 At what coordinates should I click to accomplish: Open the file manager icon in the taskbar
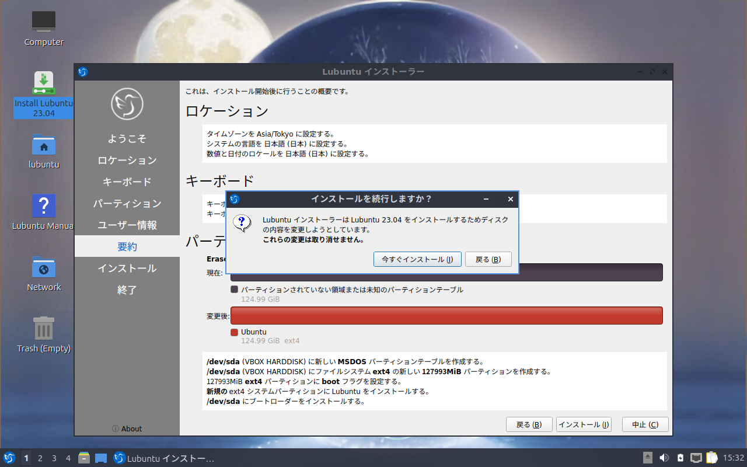tap(84, 458)
